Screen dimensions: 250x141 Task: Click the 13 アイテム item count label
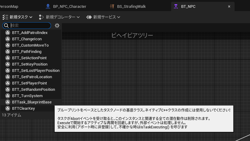[11, 115]
